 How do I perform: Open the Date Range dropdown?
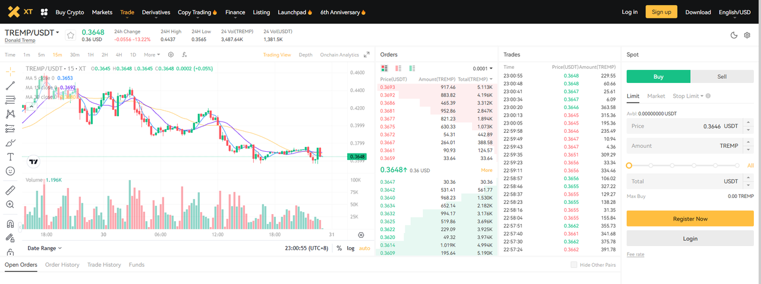tap(45, 248)
